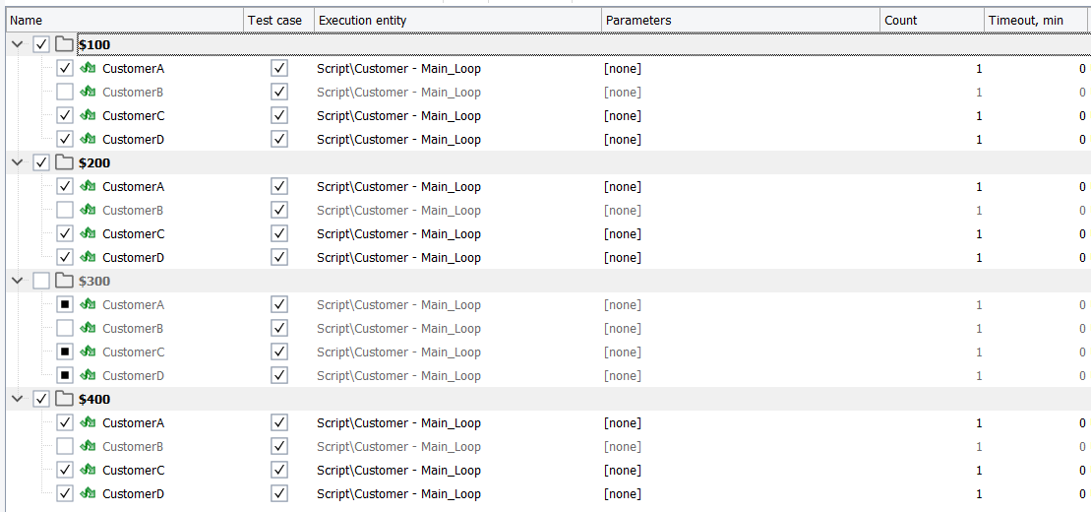Click CustomerB test item icon under $300
The image size is (1091, 512).
[88, 328]
